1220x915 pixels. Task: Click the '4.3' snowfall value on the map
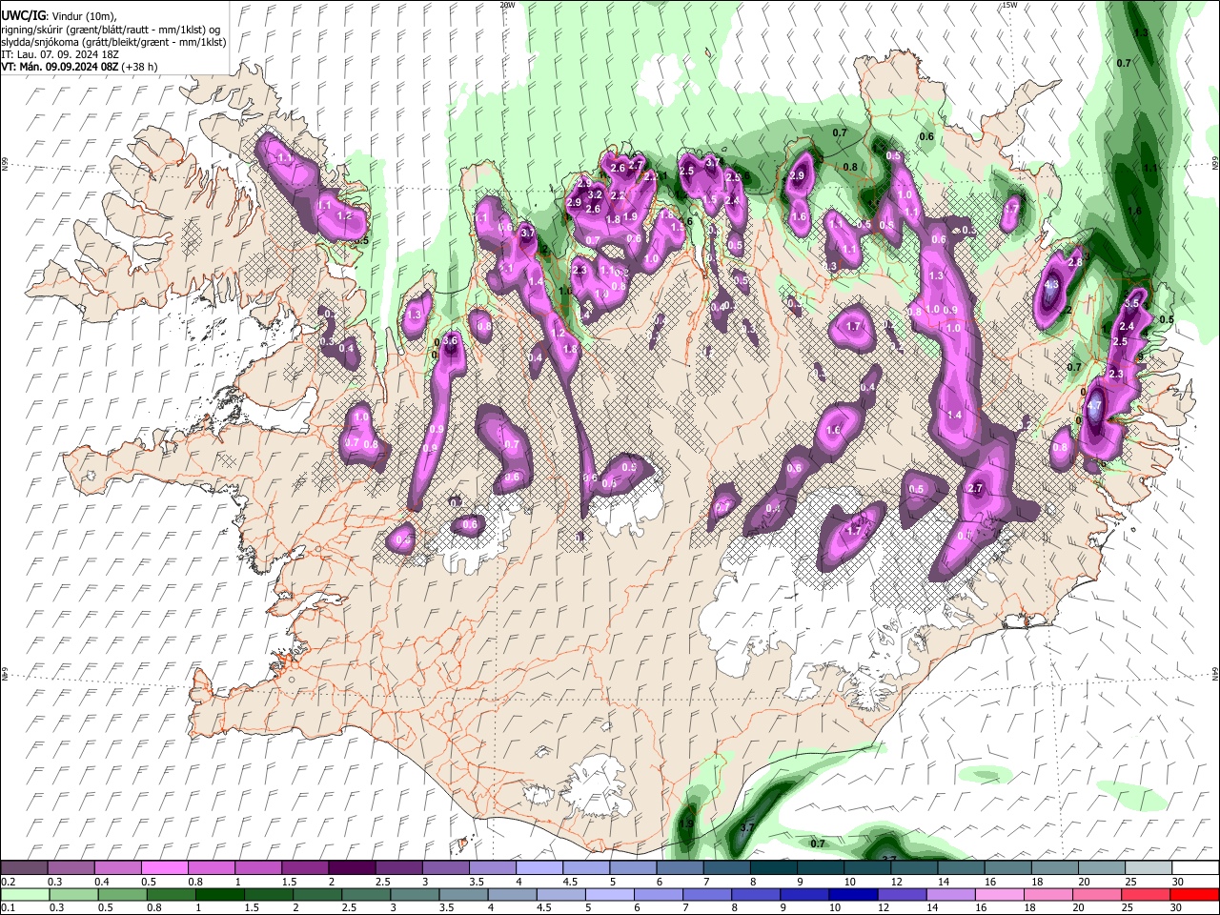pos(1051,284)
